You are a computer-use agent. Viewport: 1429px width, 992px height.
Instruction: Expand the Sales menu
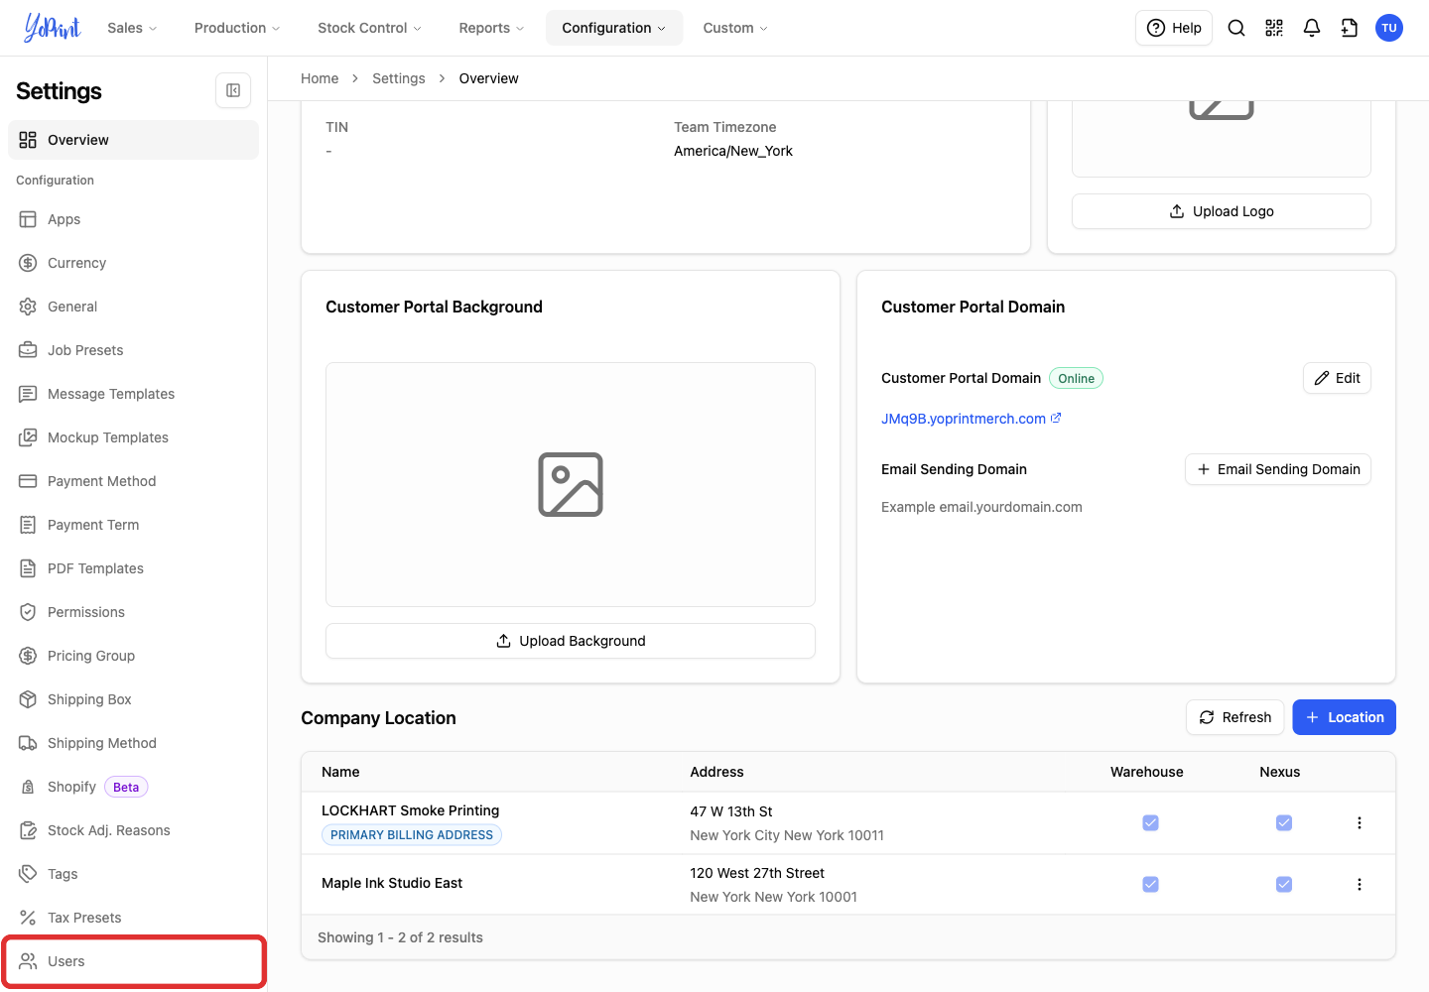pyautogui.click(x=132, y=28)
